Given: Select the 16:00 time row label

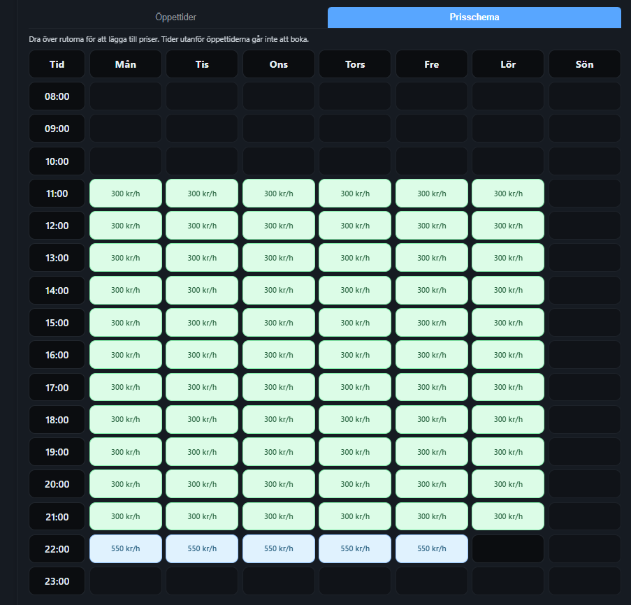Looking at the screenshot, I should [x=57, y=355].
